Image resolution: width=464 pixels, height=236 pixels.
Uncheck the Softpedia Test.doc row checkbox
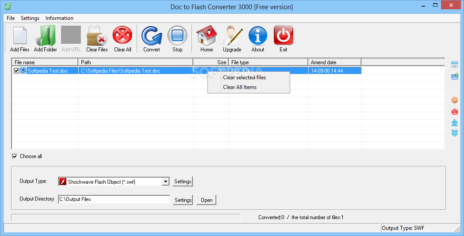pyautogui.click(x=16, y=71)
